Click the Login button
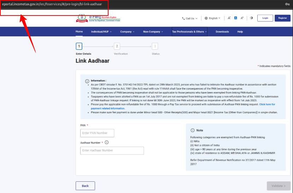Image resolution: width=293 pixels, height=193 pixels. tap(265, 18)
